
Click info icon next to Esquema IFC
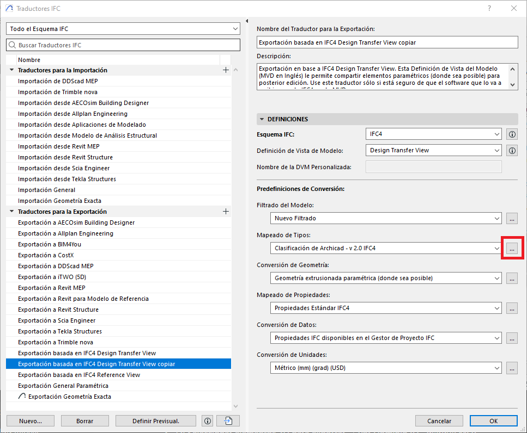[x=512, y=134]
